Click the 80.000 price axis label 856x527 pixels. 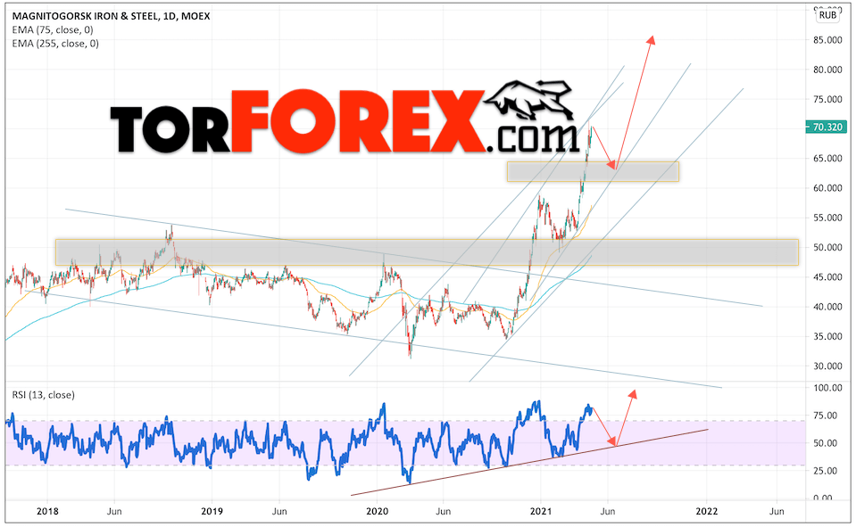point(827,70)
